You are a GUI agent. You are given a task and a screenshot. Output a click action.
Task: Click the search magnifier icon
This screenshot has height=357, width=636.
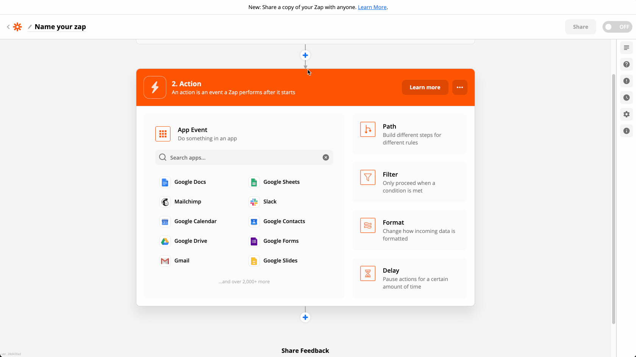pyautogui.click(x=163, y=157)
